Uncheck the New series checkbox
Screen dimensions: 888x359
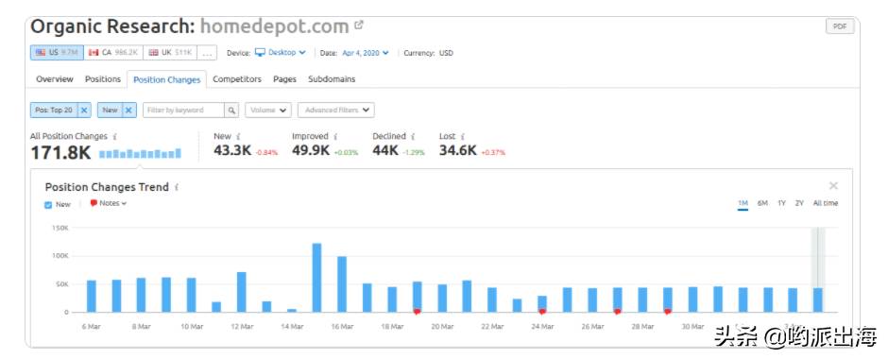pyautogui.click(x=48, y=204)
